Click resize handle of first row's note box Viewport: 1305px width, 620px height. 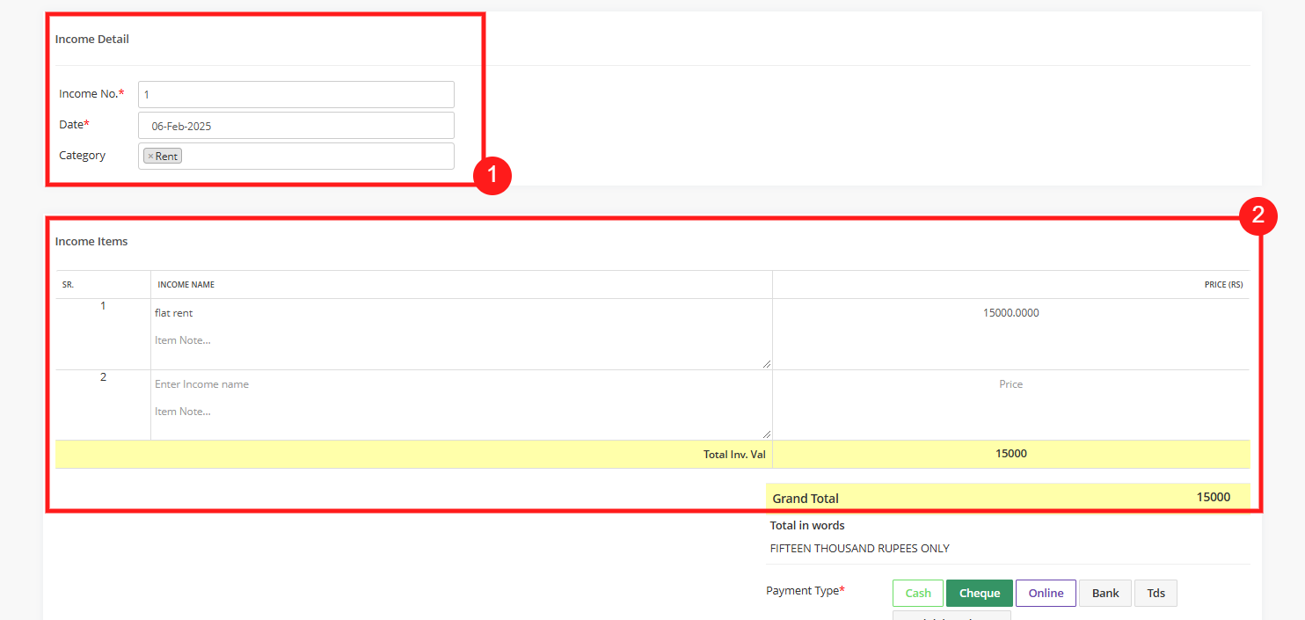pos(767,363)
